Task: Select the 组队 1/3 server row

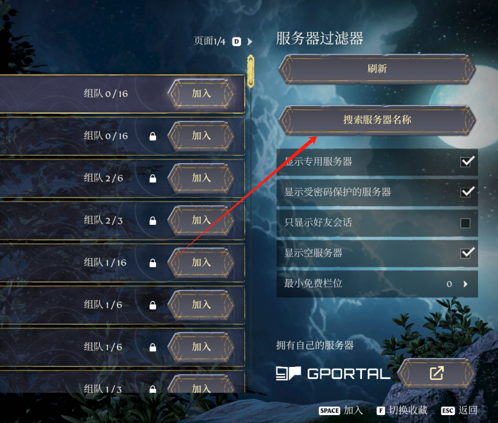Action: coord(122,382)
